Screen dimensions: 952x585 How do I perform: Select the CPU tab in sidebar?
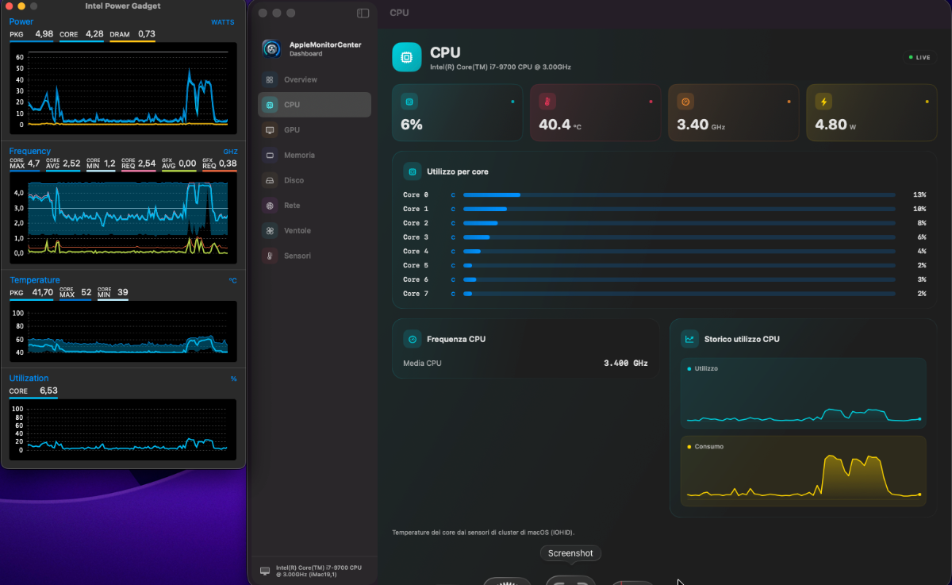[314, 105]
